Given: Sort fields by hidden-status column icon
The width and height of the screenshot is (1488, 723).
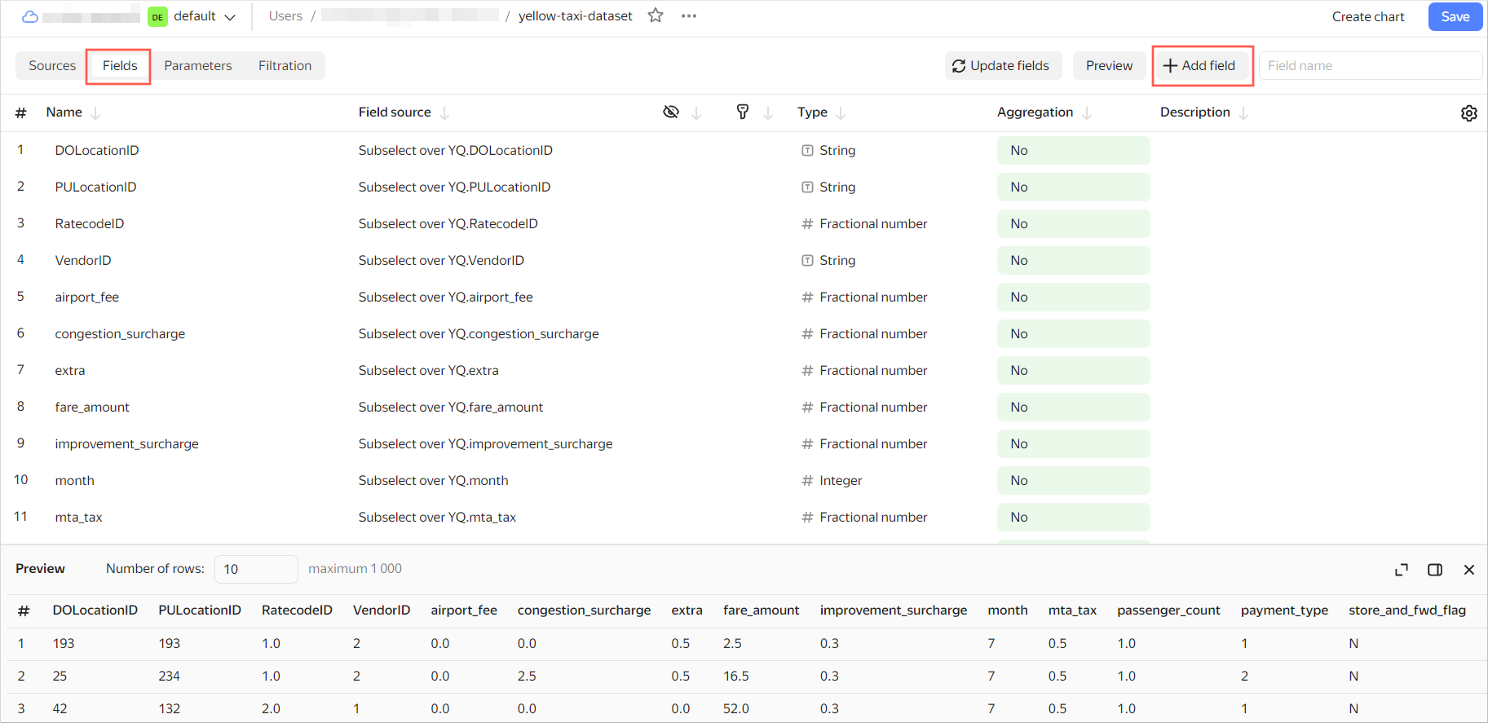Looking at the screenshot, I should coord(671,112).
